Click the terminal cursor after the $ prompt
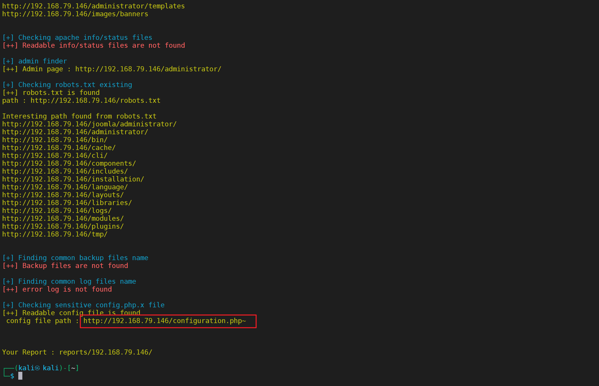The width and height of the screenshot is (599, 386). (20, 376)
